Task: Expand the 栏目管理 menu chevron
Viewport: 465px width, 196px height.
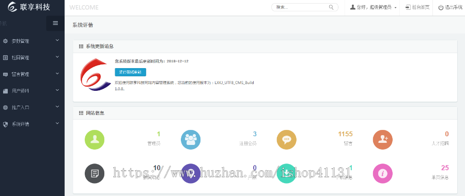Action: tap(57, 57)
